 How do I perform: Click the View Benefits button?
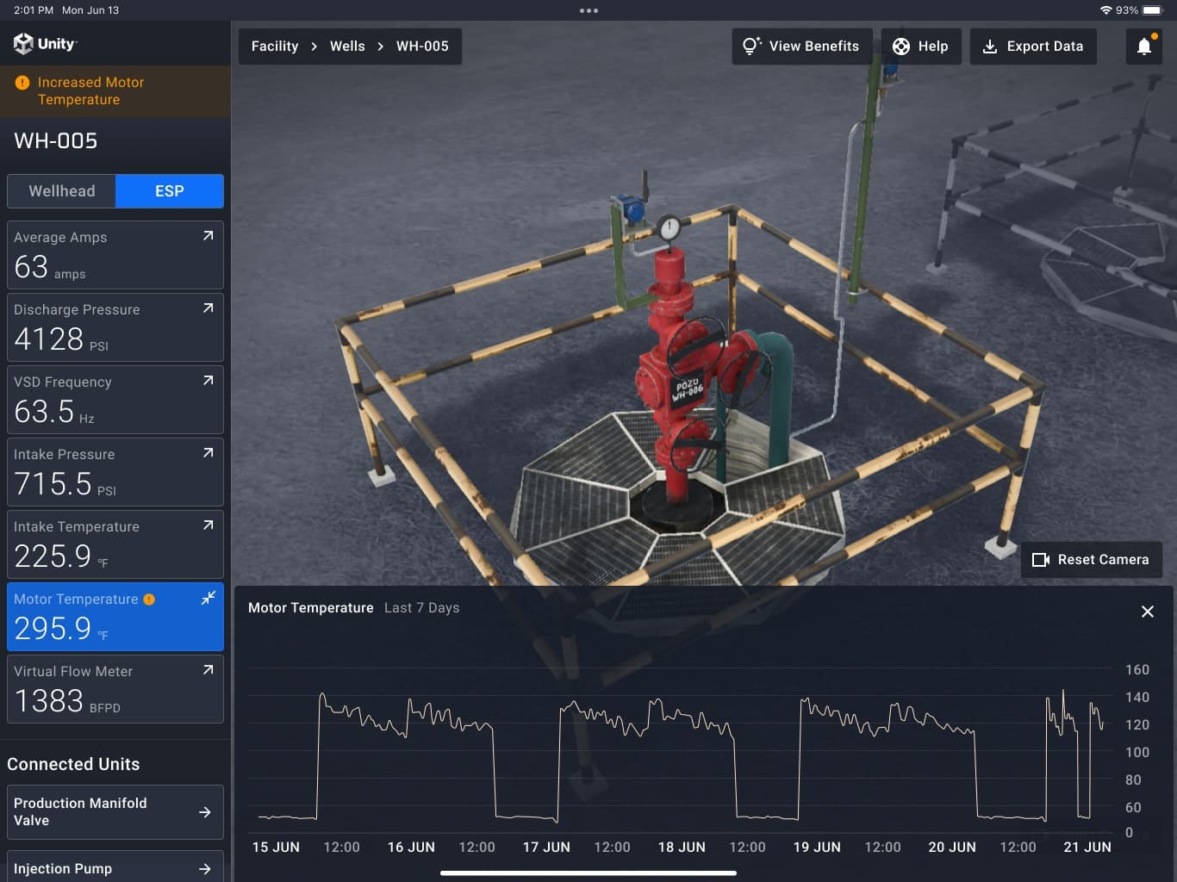(801, 47)
